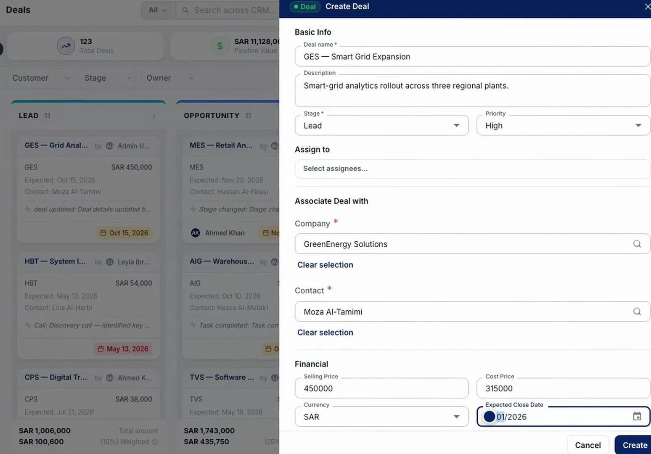Screen dimensions: 651x454
Task: Click search icon in Company field
Action: [x=637, y=244]
